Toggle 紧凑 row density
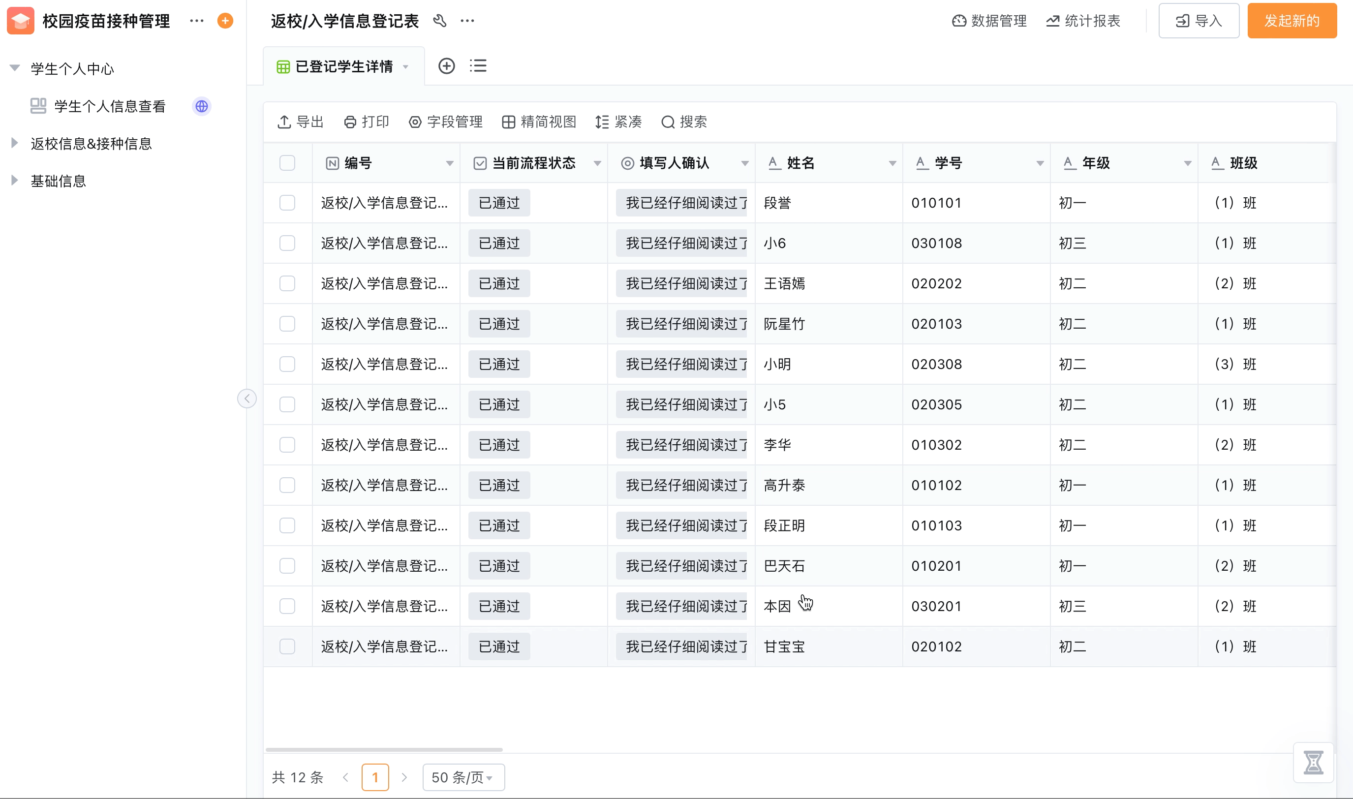Image resolution: width=1353 pixels, height=799 pixels. pos(618,122)
